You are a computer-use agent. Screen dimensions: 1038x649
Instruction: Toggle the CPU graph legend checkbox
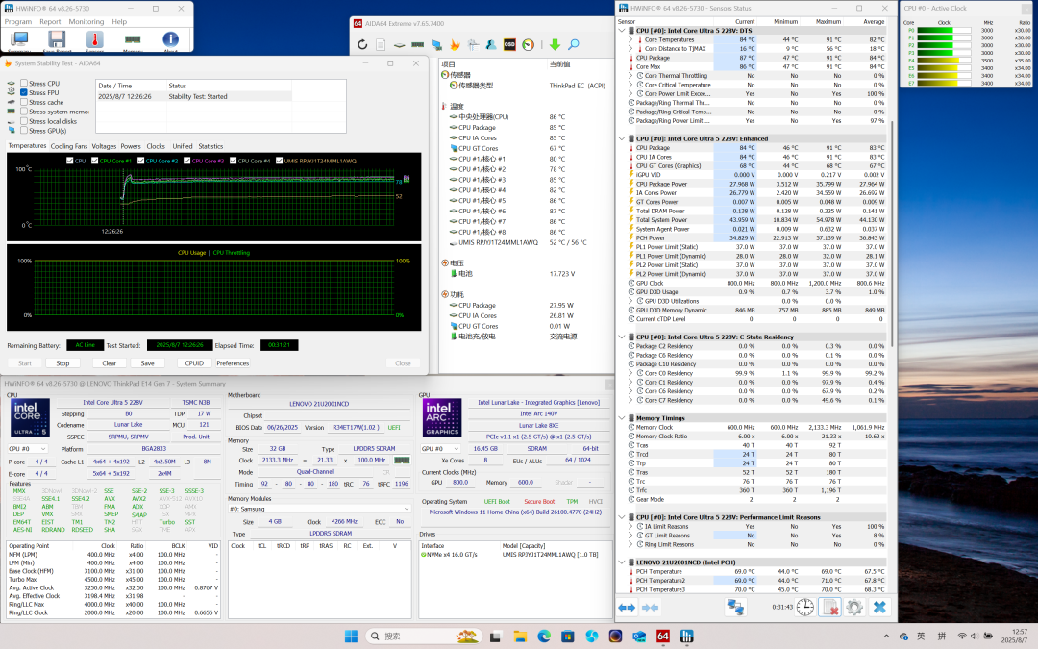pyautogui.click(x=70, y=161)
